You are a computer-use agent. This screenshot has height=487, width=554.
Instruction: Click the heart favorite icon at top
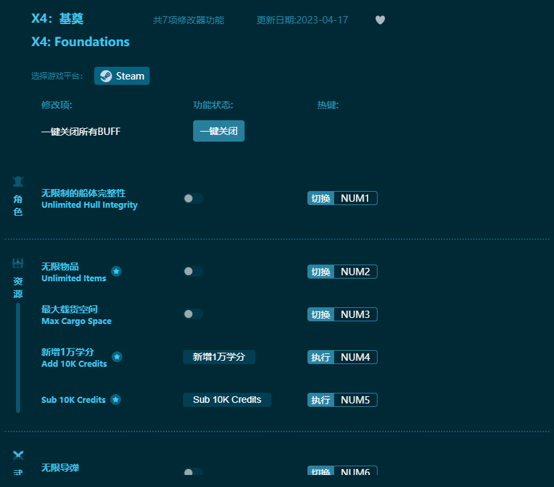pos(380,20)
